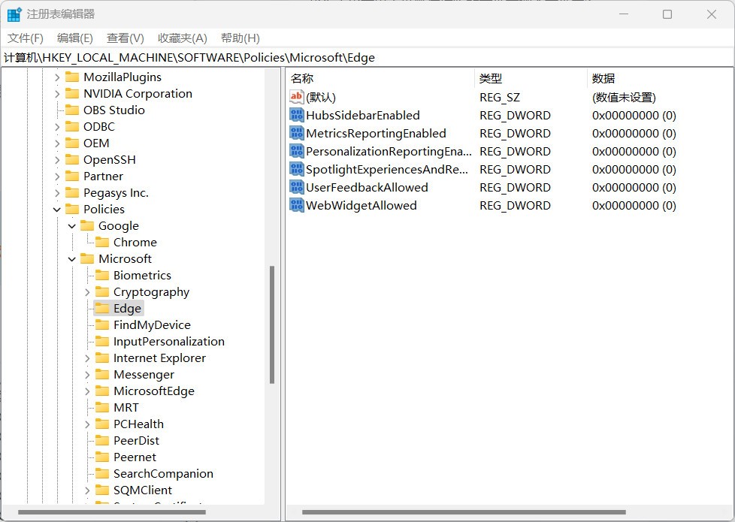Click the Edge folder icon

coord(102,308)
